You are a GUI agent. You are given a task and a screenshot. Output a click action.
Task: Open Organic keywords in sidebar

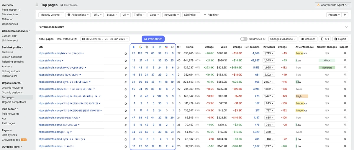pos(12,88)
